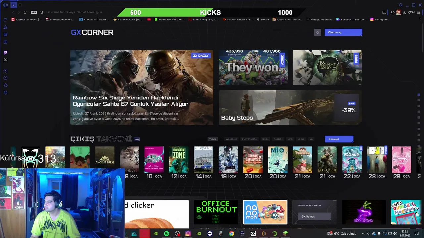Select the WINDOWS platform filter
This screenshot has width=424, height=238.
232,139
